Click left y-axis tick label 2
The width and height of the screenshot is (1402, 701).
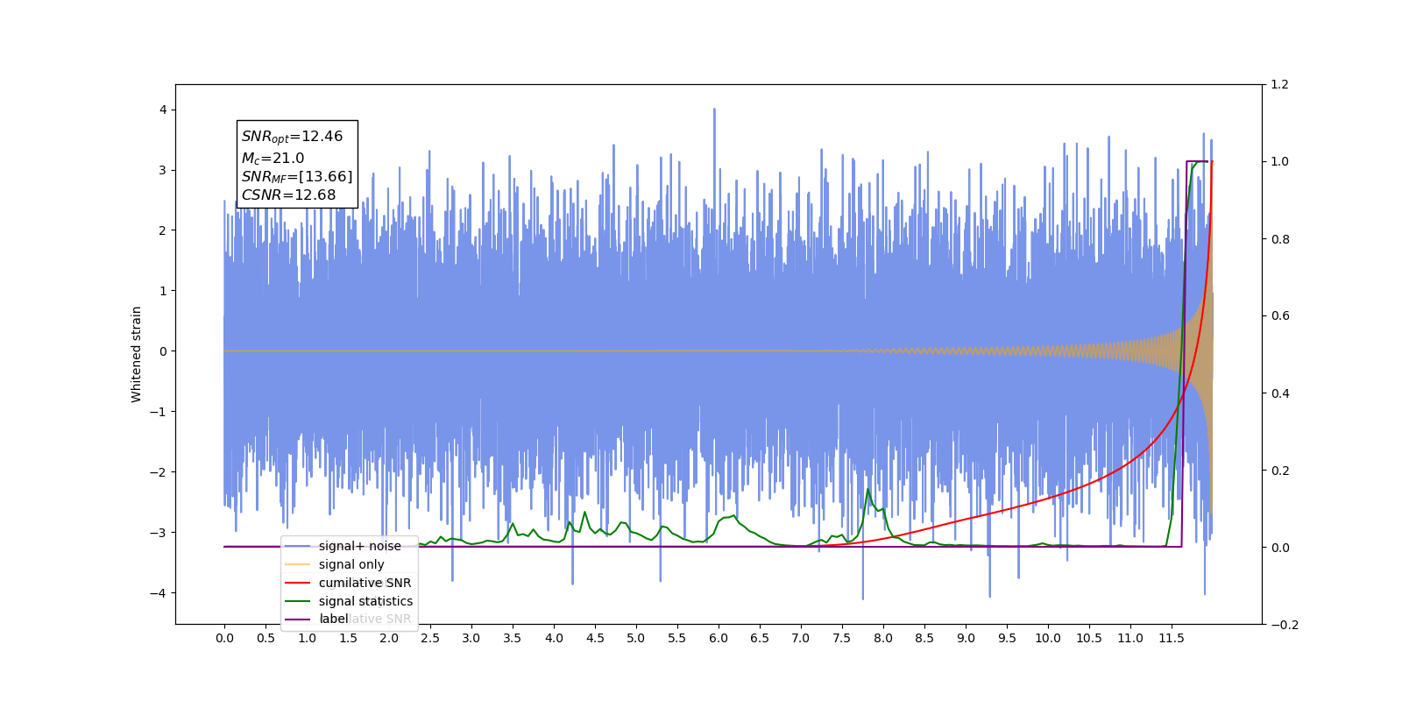pyautogui.click(x=163, y=230)
